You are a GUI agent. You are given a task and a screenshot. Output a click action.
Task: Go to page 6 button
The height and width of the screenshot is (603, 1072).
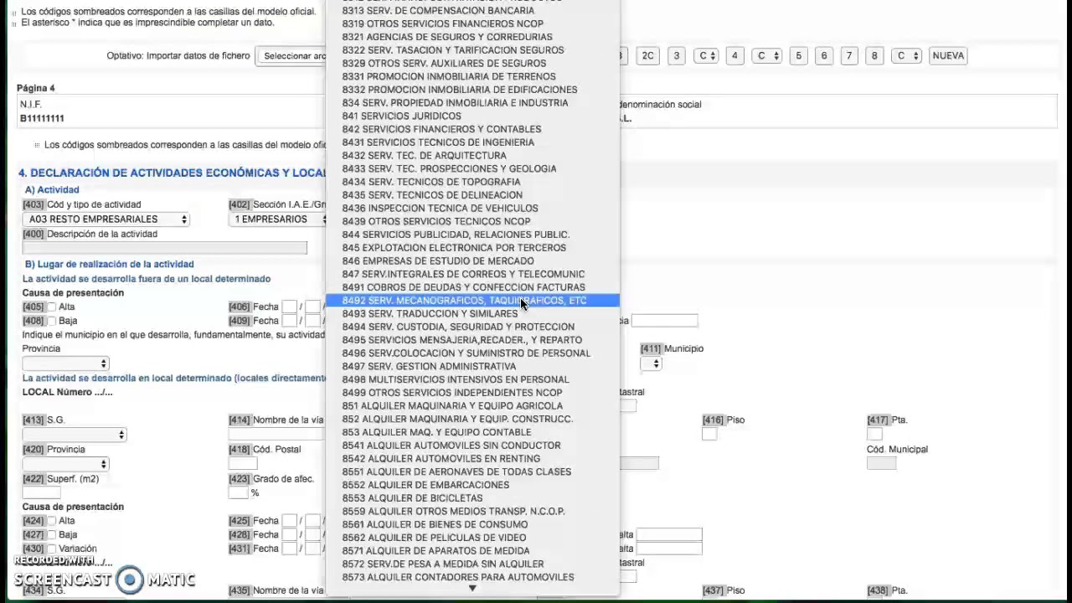tap(824, 56)
